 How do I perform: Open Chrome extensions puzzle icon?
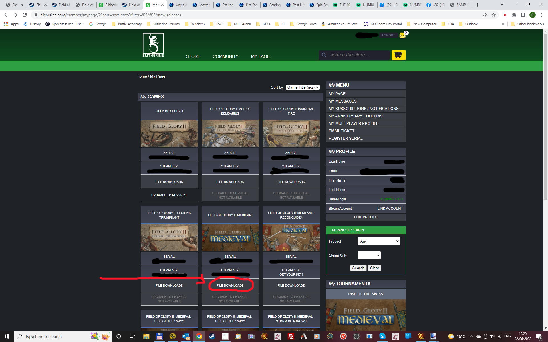point(514,15)
